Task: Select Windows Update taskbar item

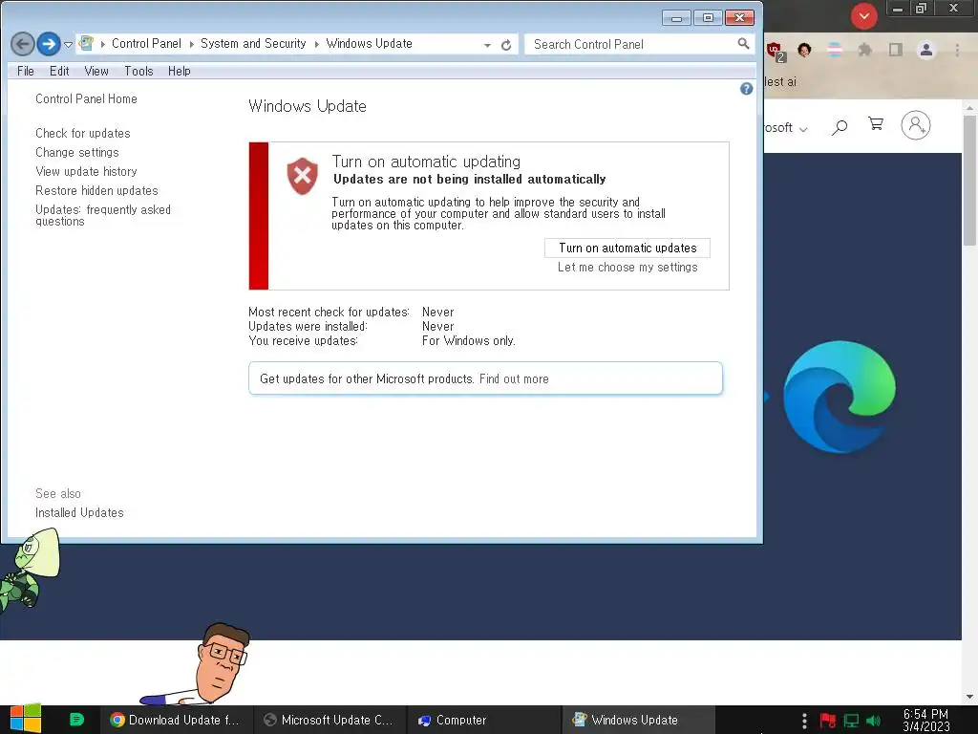Action: point(638,720)
